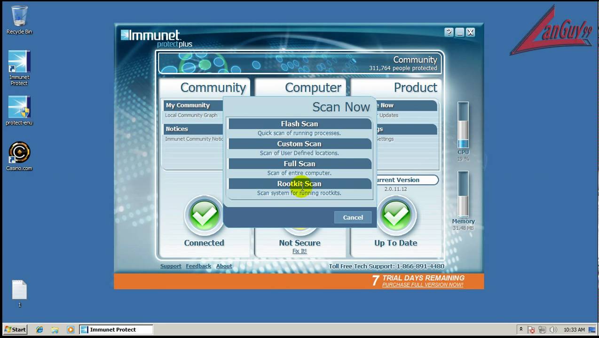Launch the Rootkit Scan

click(x=299, y=184)
